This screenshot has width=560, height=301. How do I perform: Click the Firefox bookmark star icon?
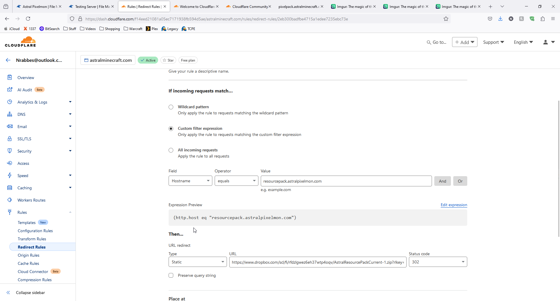click(x=446, y=19)
